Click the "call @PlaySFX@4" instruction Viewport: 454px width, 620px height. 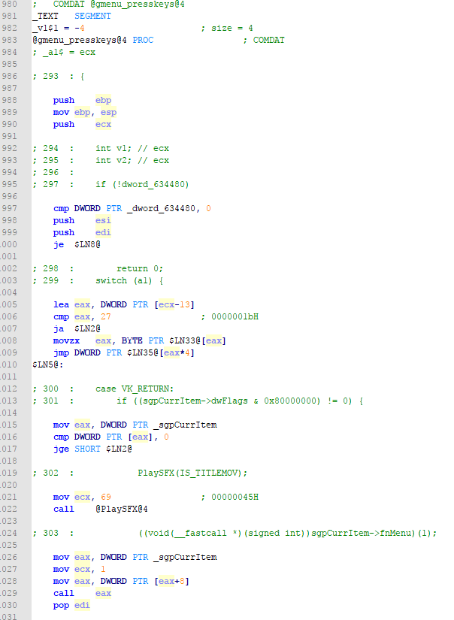pyautogui.click(x=101, y=510)
